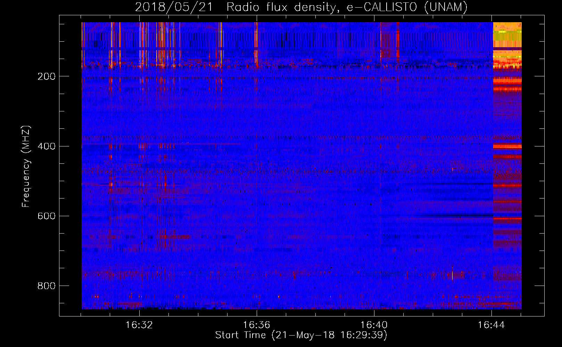Click the 800 frequency tick label
562x347 pixels.
47,286
